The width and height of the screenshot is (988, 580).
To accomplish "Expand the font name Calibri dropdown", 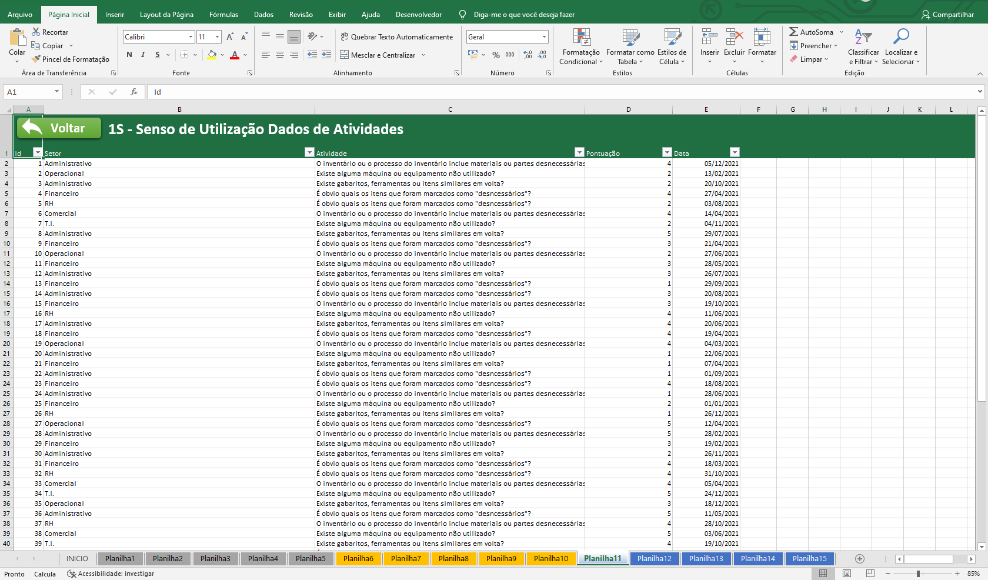I will point(191,36).
